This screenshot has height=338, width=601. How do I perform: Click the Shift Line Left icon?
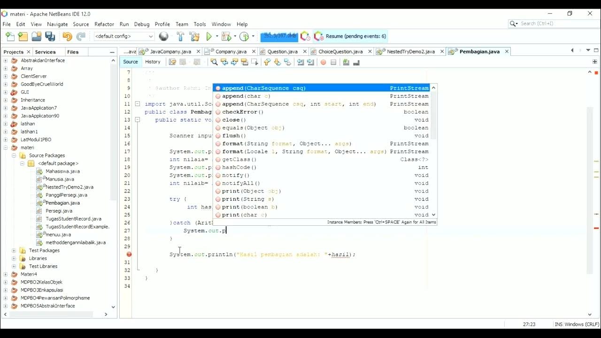coord(300,62)
